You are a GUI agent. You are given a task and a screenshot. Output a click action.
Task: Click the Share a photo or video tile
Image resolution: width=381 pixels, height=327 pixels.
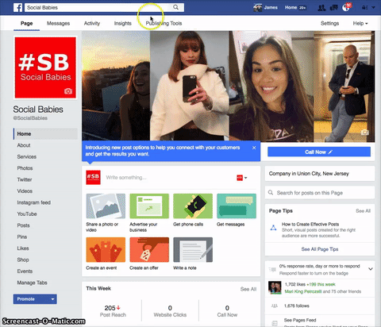coord(106,206)
